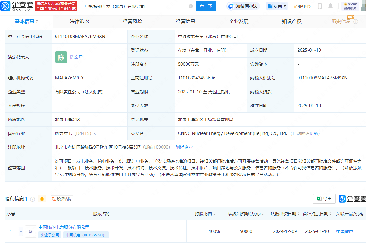This screenshot has height=243, width=366.
Task: Click the 知彼阿尔法 AI assistant icon
Action: [x=243, y=6]
